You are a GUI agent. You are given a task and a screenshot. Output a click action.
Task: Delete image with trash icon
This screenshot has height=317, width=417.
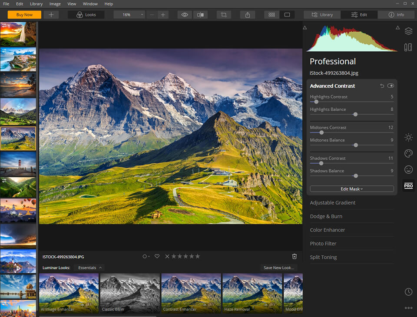pyautogui.click(x=295, y=256)
